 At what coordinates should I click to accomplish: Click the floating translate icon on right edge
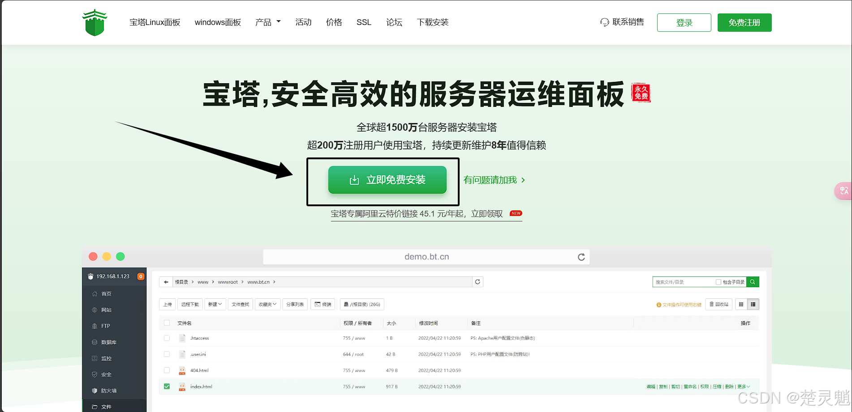(x=843, y=191)
